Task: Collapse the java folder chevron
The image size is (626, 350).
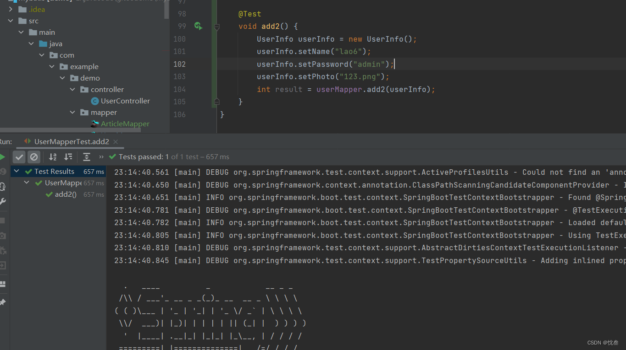Action: click(31, 43)
